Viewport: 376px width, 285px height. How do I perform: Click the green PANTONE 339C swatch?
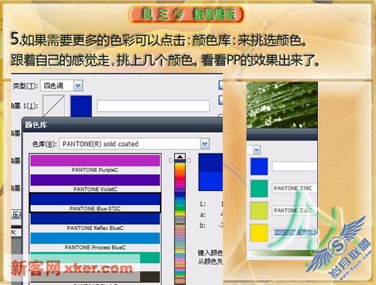coord(259,188)
